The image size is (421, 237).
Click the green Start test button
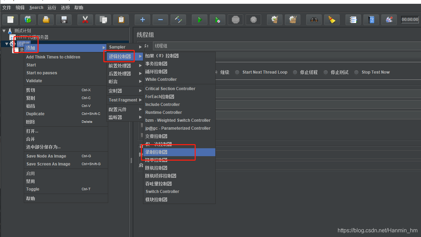199,20
